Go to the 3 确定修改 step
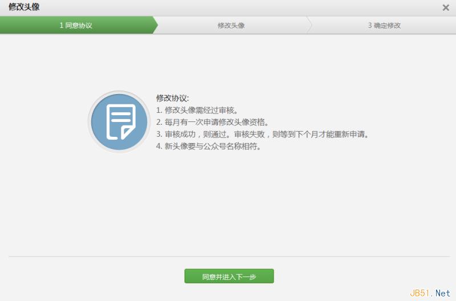Viewport: 456px width, 301px height. click(x=384, y=26)
